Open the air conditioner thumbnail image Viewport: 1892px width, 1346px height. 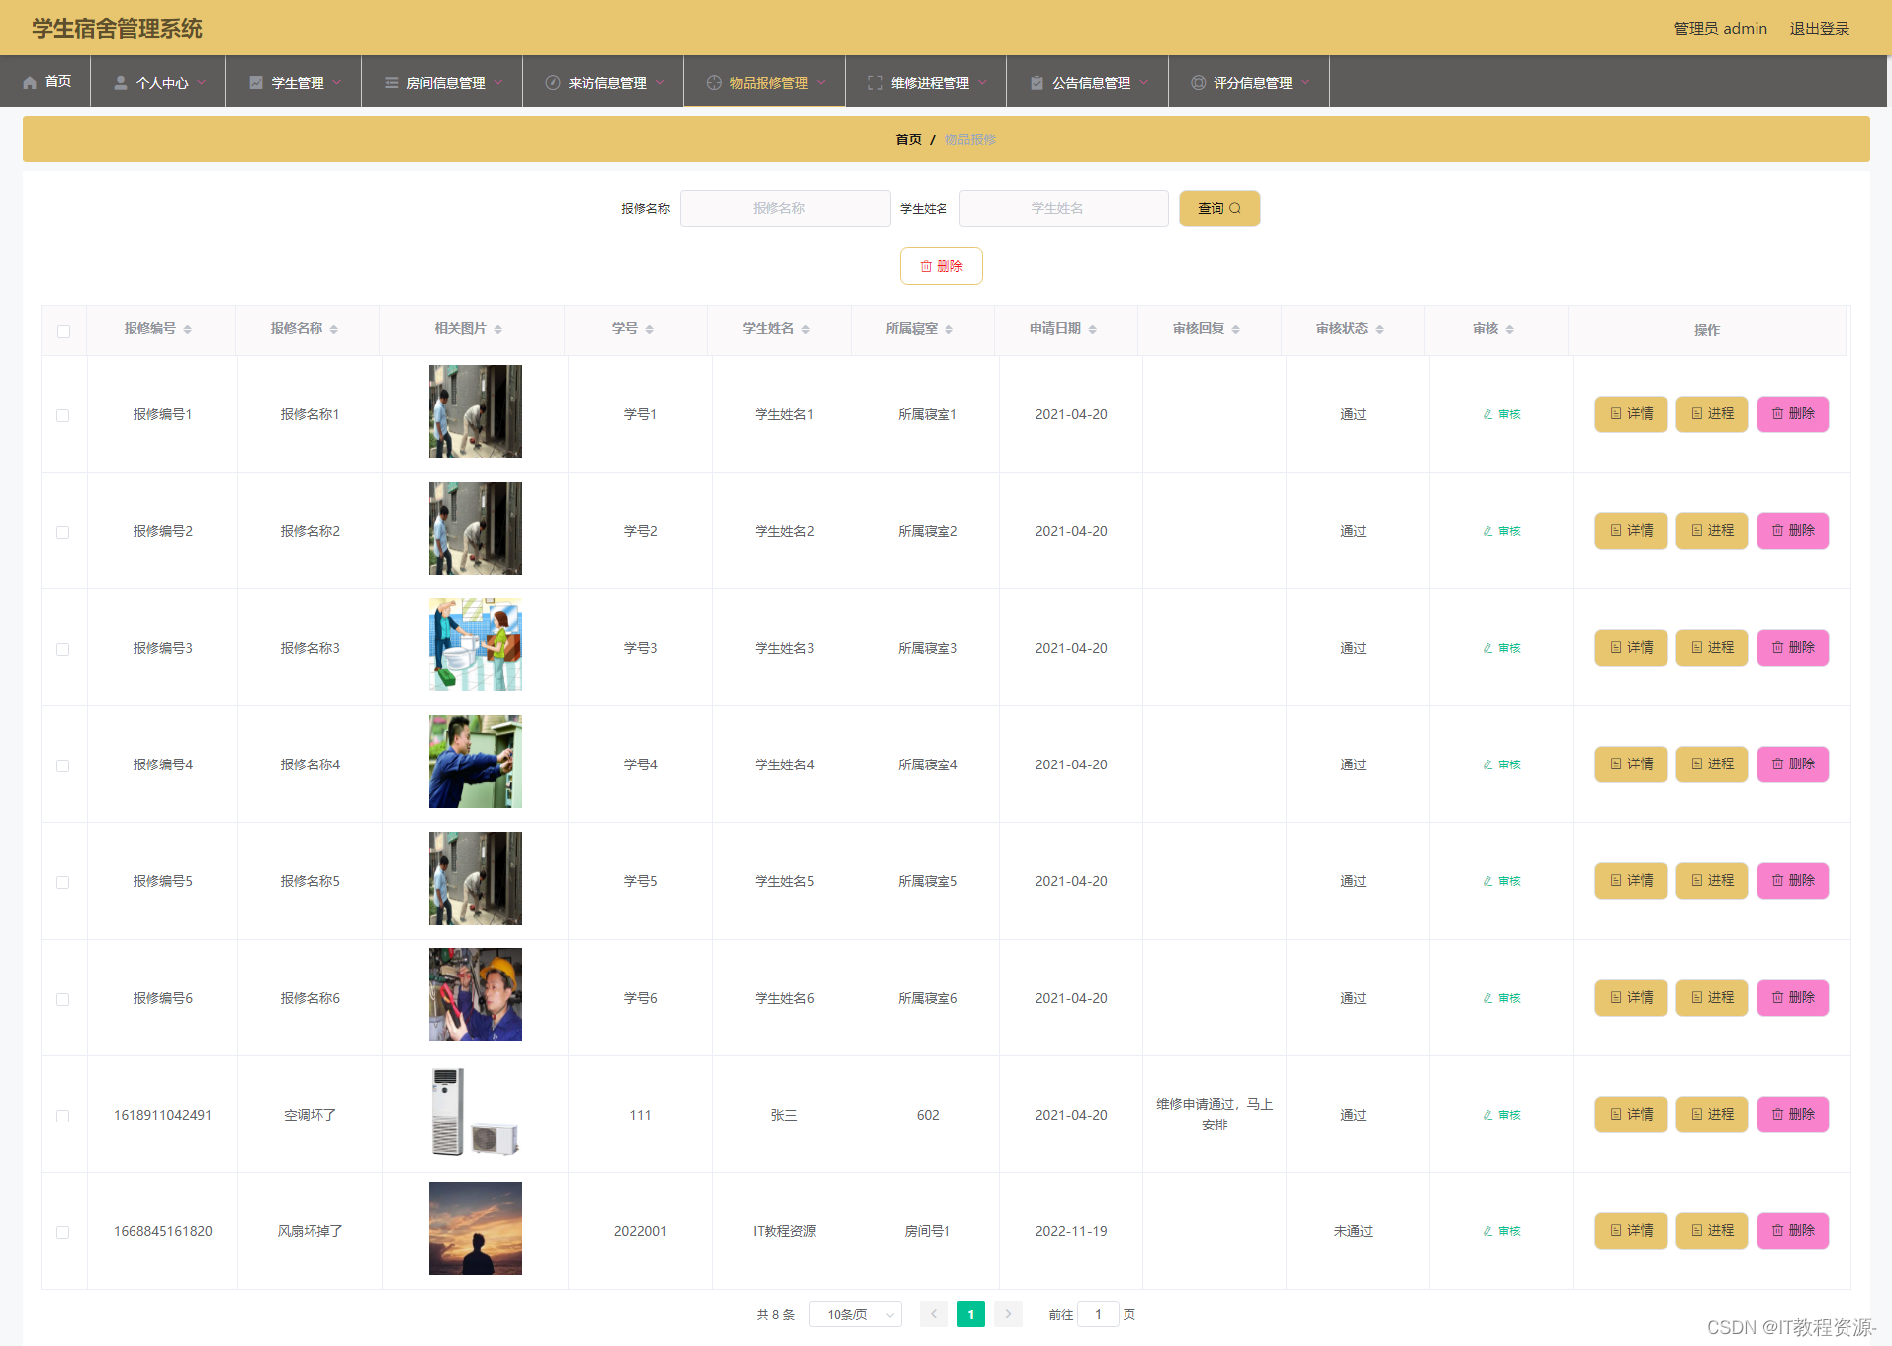point(476,1112)
